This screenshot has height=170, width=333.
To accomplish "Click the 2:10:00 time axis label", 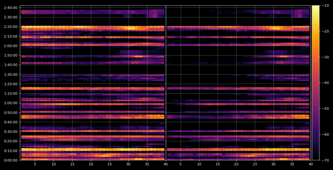I will tap(11, 36).
